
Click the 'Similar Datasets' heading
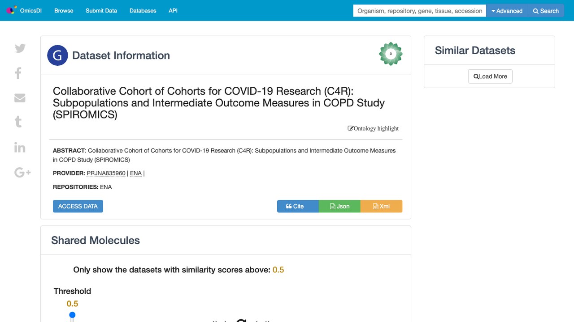coord(475,51)
